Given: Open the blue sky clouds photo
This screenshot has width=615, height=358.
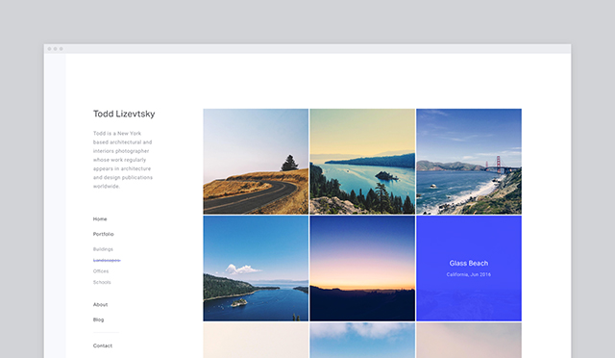Looking at the screenshot, I should [362, 341].
